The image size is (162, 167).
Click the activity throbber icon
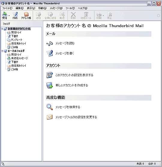(158, 16)
